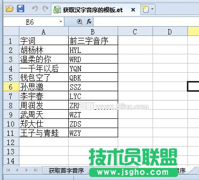Click the Name Box showing E6
Screen dimensions: 199x180
pos(30,22)
